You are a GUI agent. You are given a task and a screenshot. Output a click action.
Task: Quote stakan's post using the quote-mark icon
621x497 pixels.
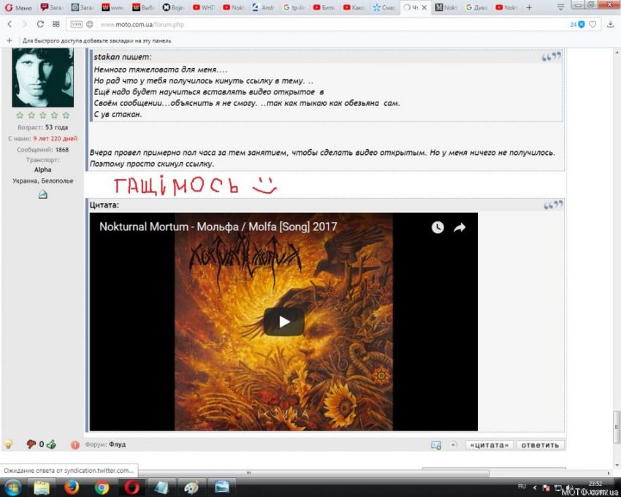552,57
